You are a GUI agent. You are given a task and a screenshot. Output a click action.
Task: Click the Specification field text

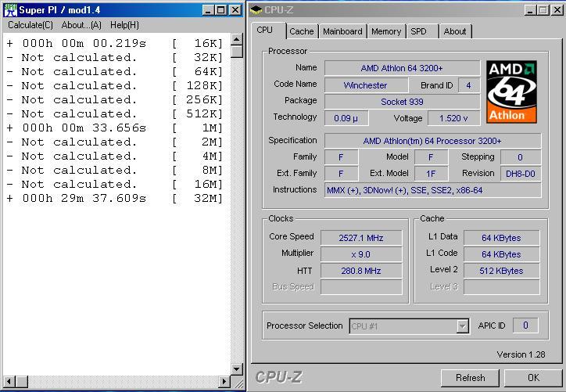click(432, 141)
